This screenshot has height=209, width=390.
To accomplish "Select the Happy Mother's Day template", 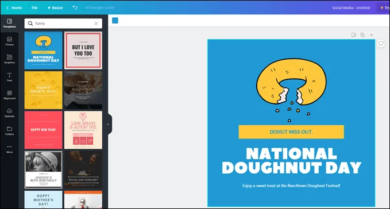I will pos(43,200).
